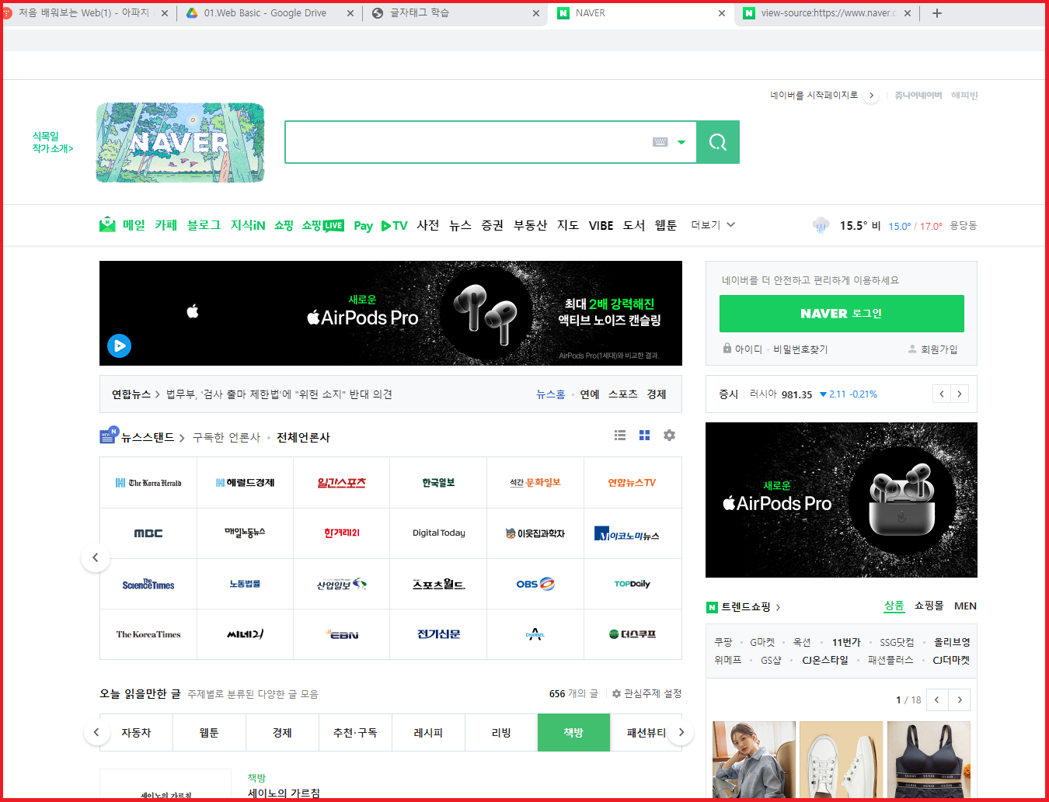Screen dimensions: 1049x802
Task: Open the white sneakers product thumbnail
Action: click(x=841, y=759)
